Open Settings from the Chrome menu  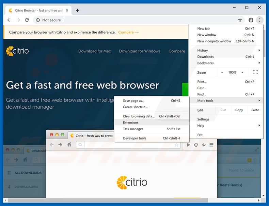226,119
